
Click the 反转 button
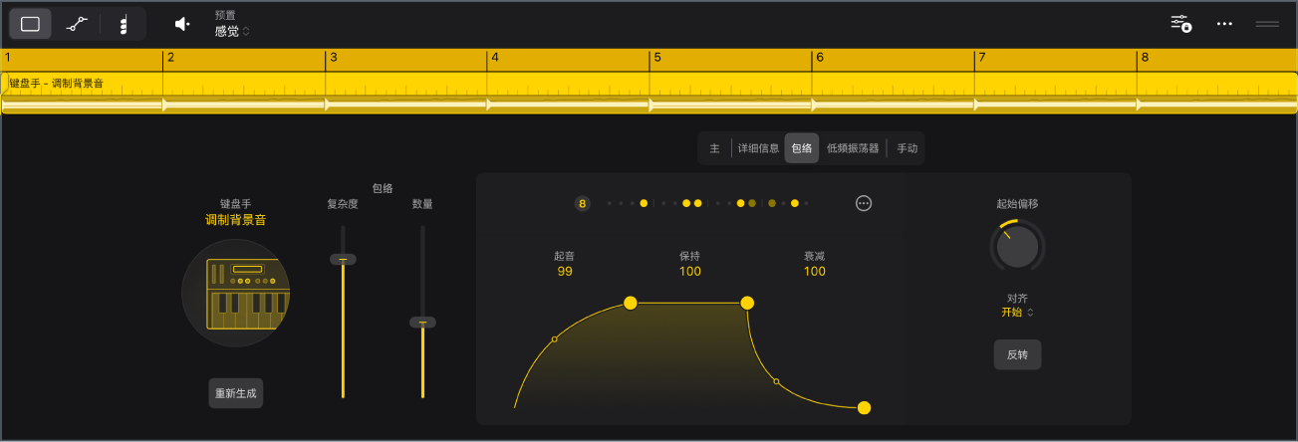[1017, 354]
